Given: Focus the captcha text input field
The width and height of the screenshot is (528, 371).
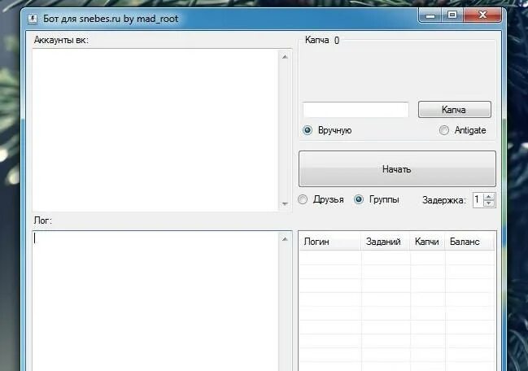Looking at the screenshot, I should tap(356, 110).
